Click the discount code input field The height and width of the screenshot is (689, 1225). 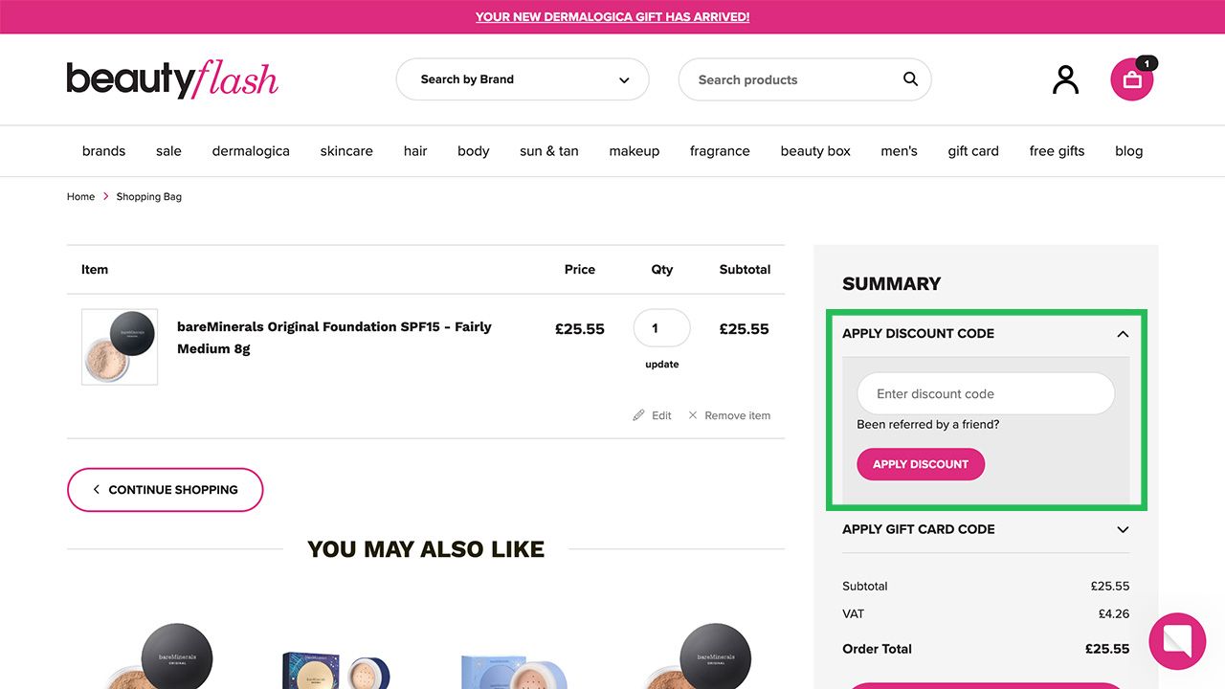[x=985, y=393]
